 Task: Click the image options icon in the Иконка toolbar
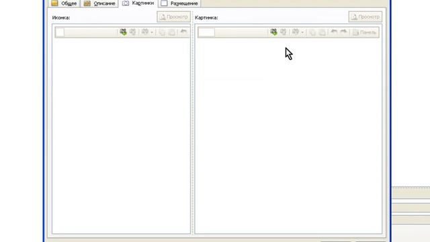pyautogui.click(x=145, y=32)
